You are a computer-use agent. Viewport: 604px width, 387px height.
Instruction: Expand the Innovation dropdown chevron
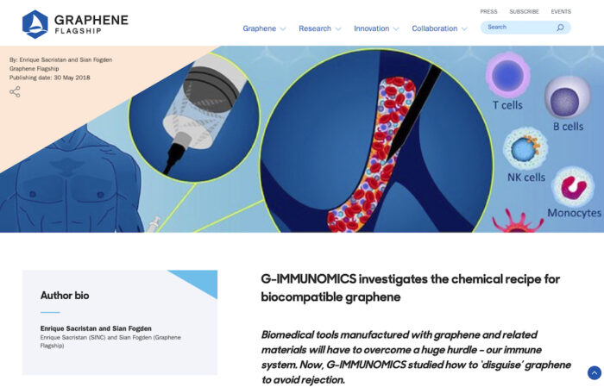pos(396,28)
